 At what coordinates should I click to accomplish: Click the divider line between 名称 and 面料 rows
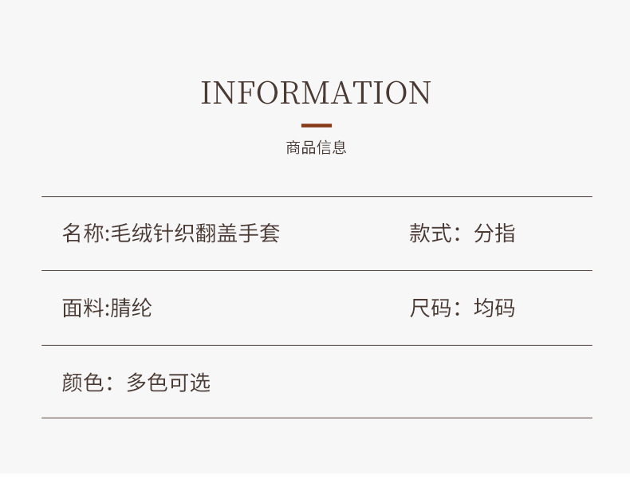pyautogui.click(x=317, y=271)
